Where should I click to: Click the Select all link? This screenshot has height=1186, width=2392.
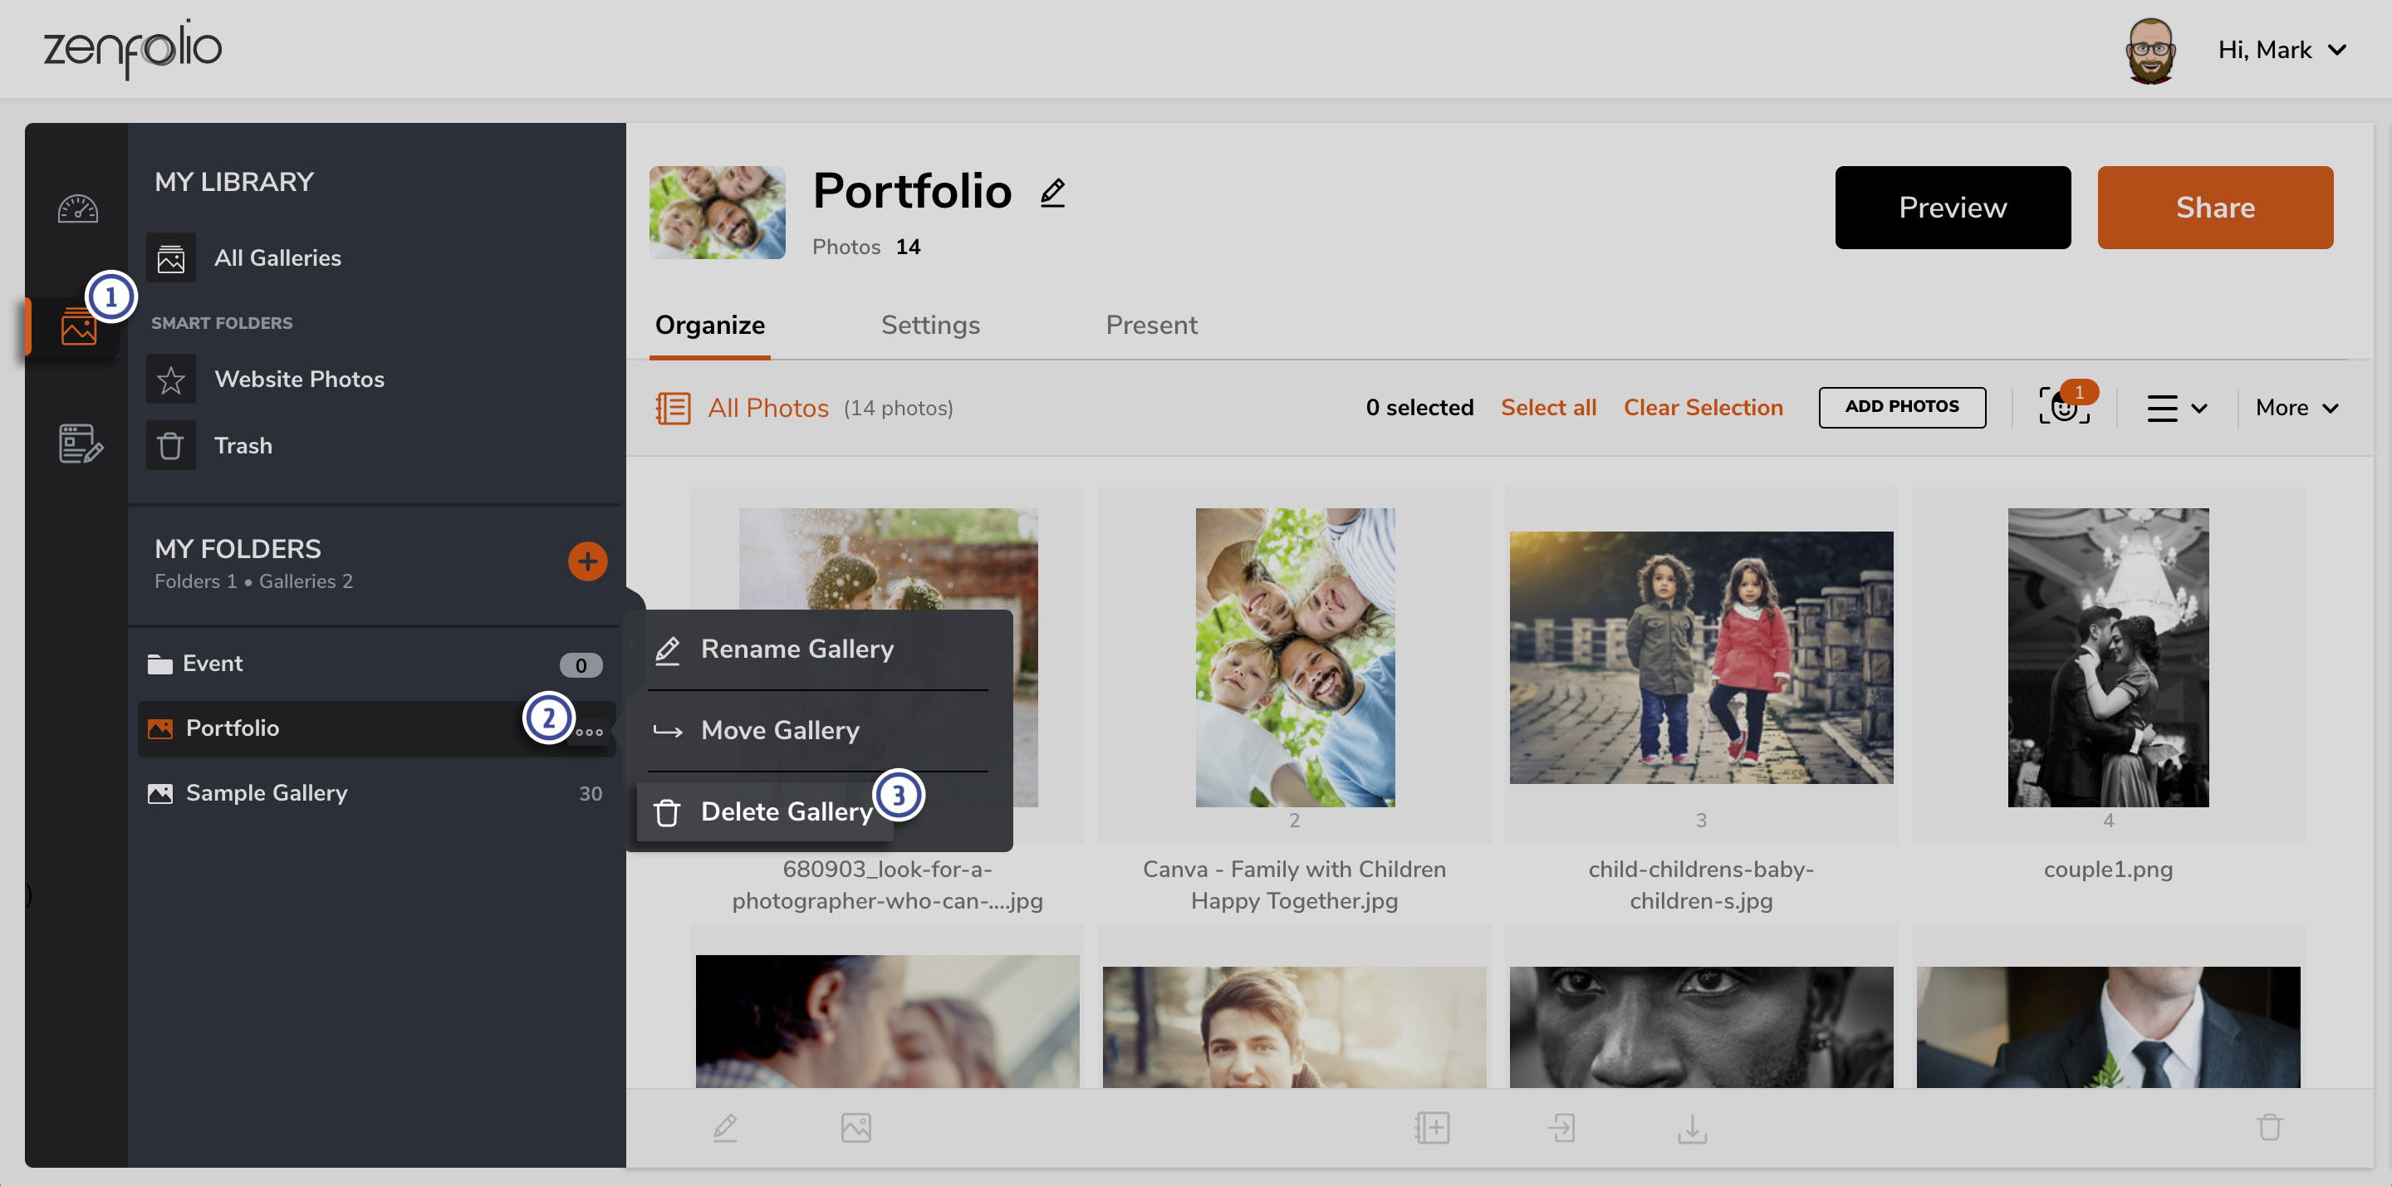pos(1549,408)
